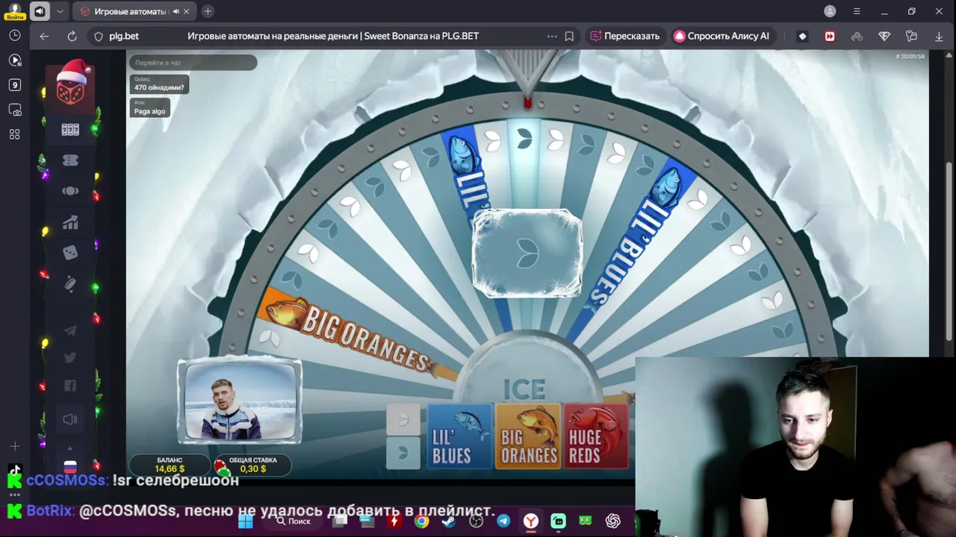Click the balance display 14,66 $

pos(170,465)
